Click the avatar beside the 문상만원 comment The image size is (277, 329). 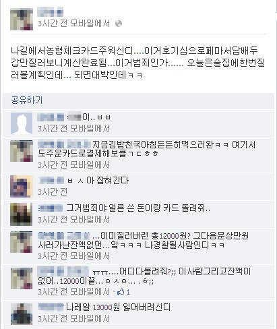[x=22, y=242]
